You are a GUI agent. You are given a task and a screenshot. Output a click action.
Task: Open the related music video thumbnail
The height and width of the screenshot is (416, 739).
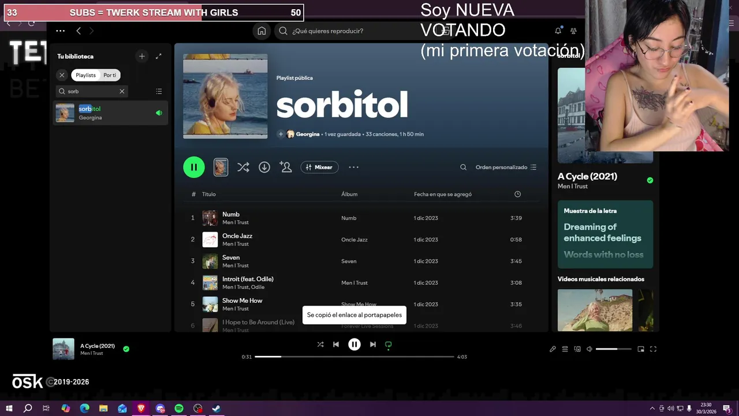pyautogui.click(x=595, y=310)
